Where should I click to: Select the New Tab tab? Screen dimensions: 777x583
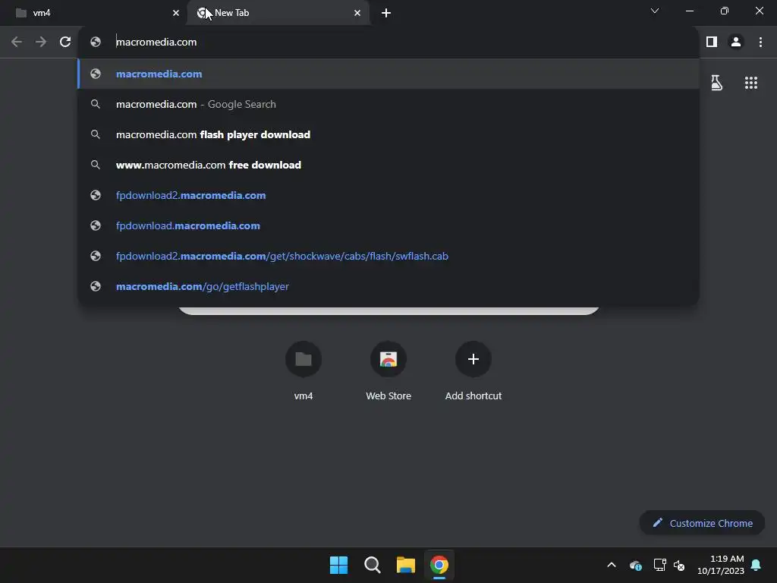pyautogui.click(x=278, y=13)
